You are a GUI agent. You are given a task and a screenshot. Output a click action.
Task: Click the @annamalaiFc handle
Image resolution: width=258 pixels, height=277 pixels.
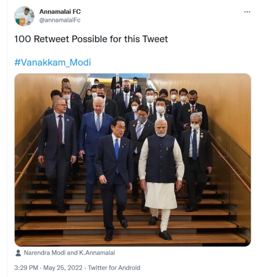coord(60,20)
